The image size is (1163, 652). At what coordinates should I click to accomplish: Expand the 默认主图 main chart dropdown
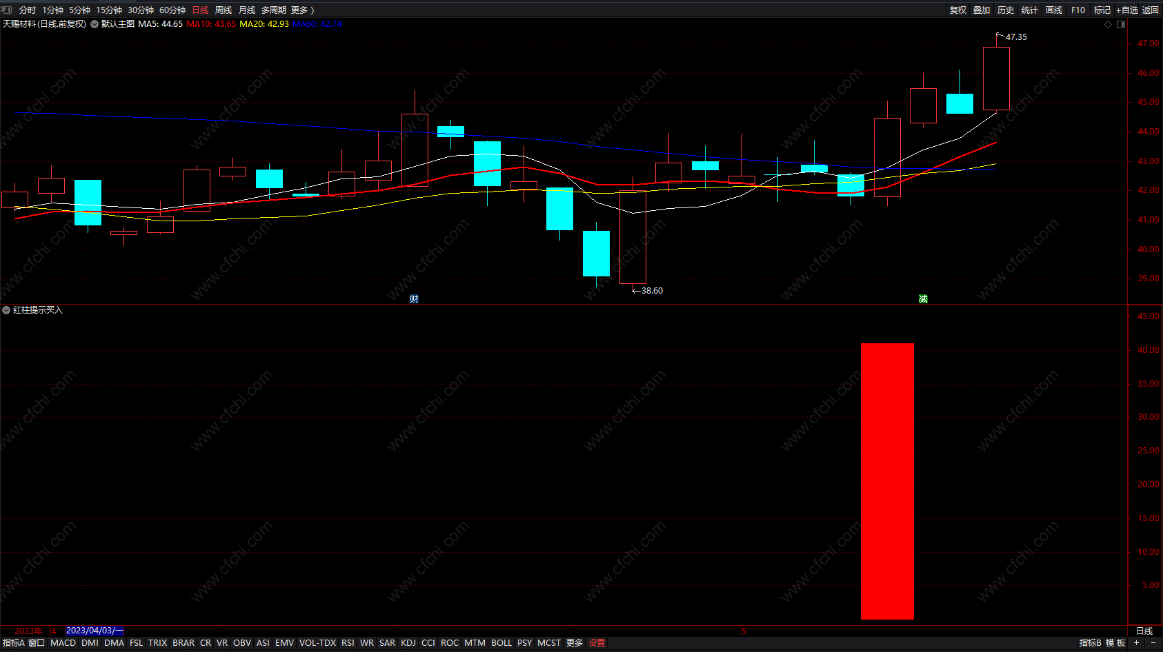pos(95,24)
